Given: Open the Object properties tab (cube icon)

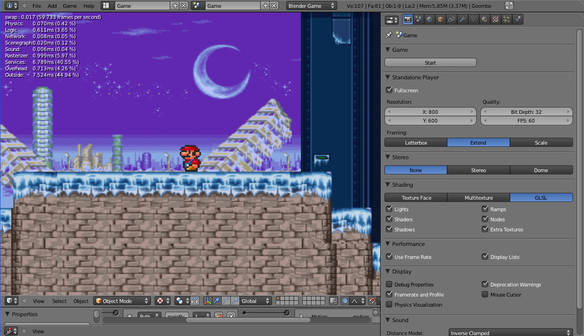Looking at the screenshot, I should point(440,19).
